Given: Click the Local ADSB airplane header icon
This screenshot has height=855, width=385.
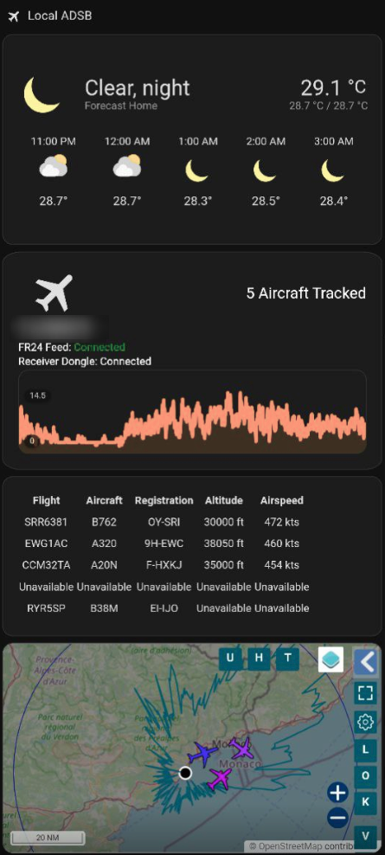Looking at the screenshot, I should 14,16.
